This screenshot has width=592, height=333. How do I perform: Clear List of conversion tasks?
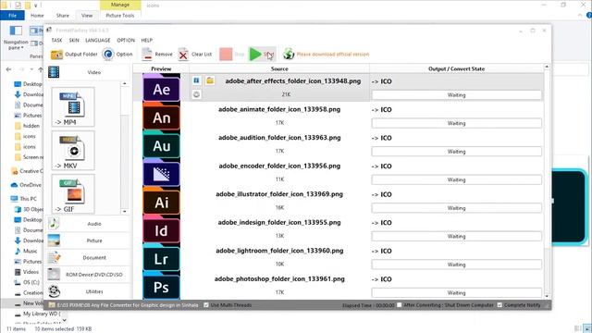[195, 55]
